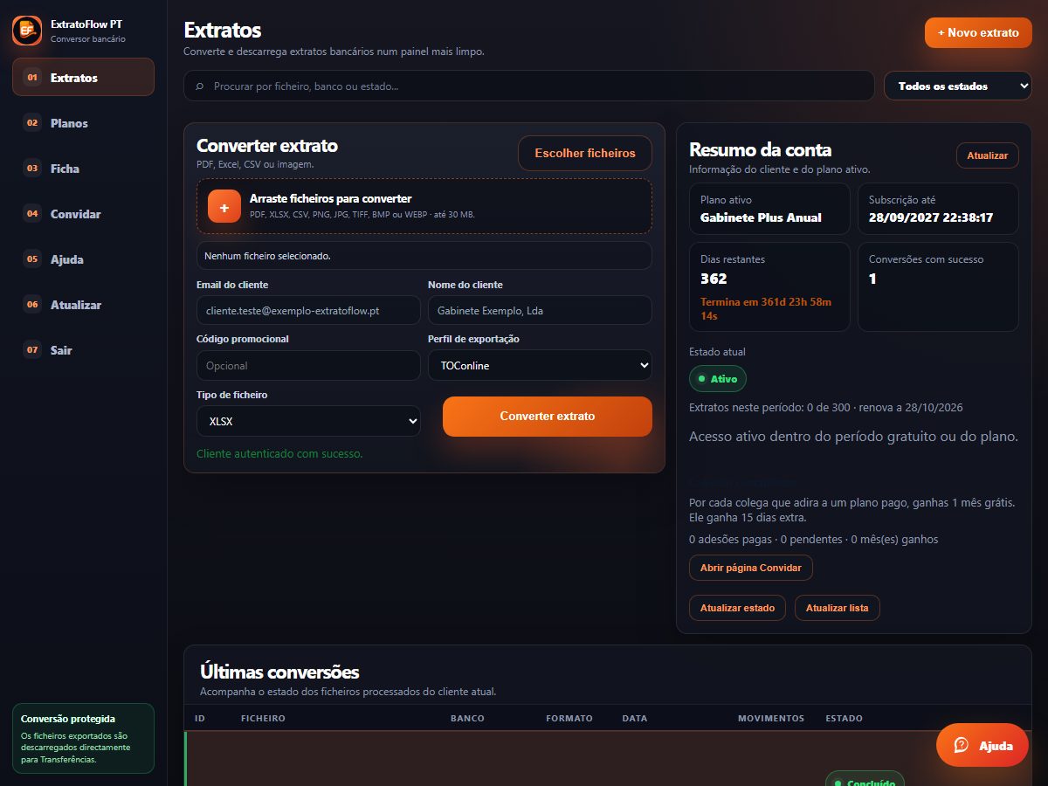Click the Dias restantes 362 card
This screenshot has height=786, width=1048.
[x=769, y=286]
